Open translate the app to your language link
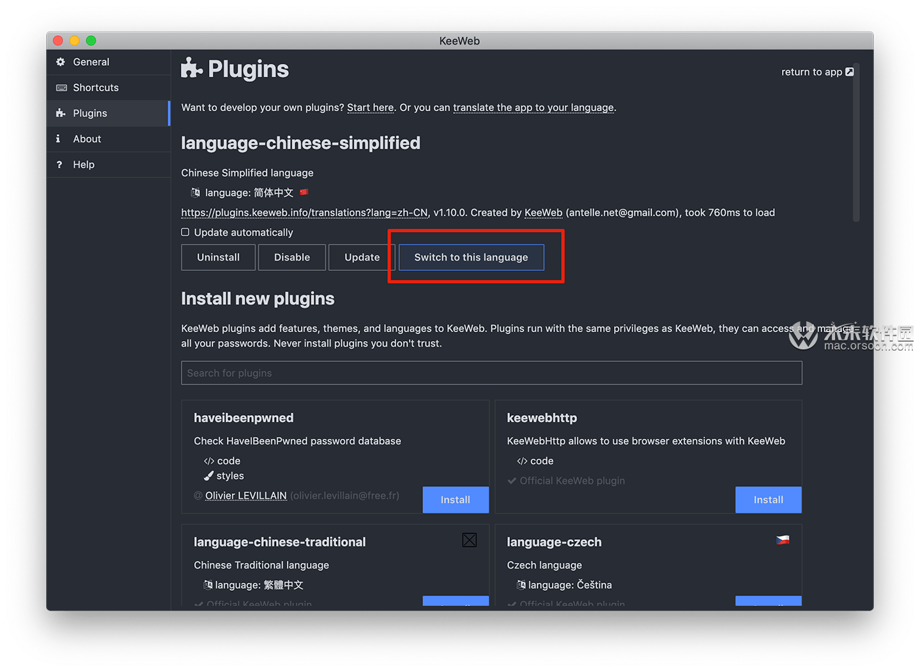920x672 pixels. point(533,107)
